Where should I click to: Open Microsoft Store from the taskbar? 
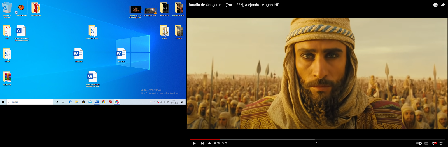(83, 102)
